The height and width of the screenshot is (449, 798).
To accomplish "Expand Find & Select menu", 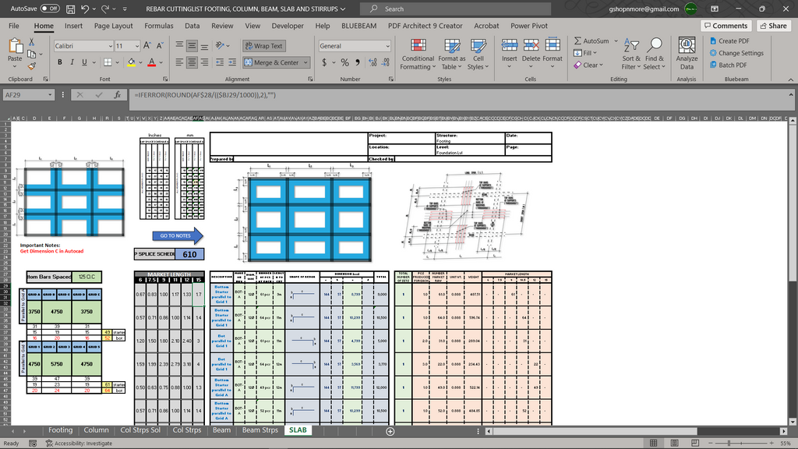I will click(x=654, y=54).
